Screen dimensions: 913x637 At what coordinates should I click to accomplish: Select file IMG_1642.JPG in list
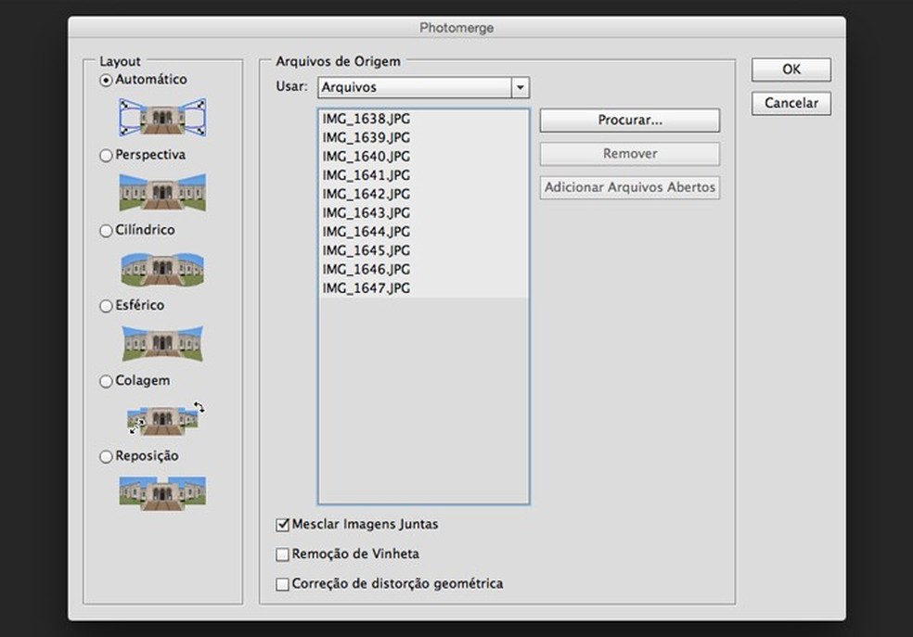coord(423,194)
